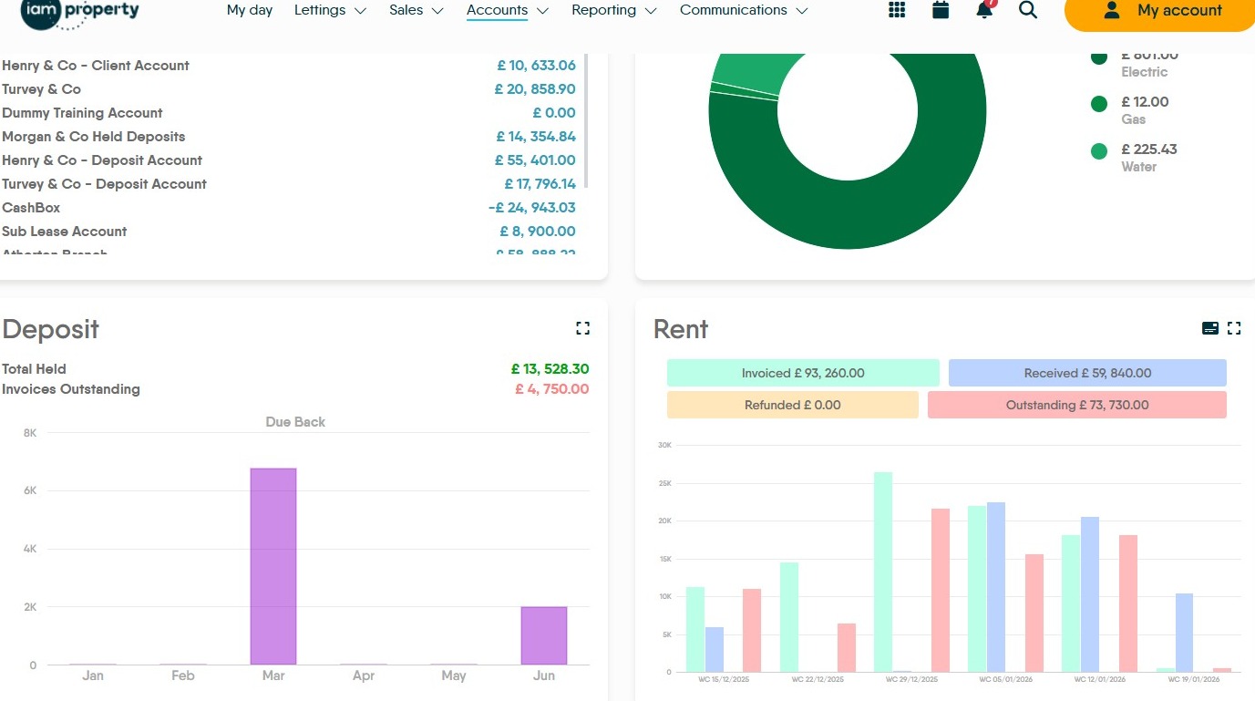This screenshot has width=1255, height=701.
Task: Toggle the Received series in Rent chart
Action: [1086, 373]
